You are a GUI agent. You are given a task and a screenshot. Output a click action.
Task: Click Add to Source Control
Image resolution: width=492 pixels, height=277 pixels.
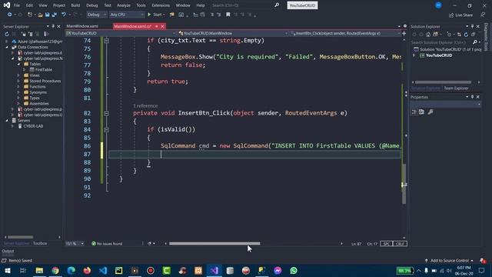449,260
